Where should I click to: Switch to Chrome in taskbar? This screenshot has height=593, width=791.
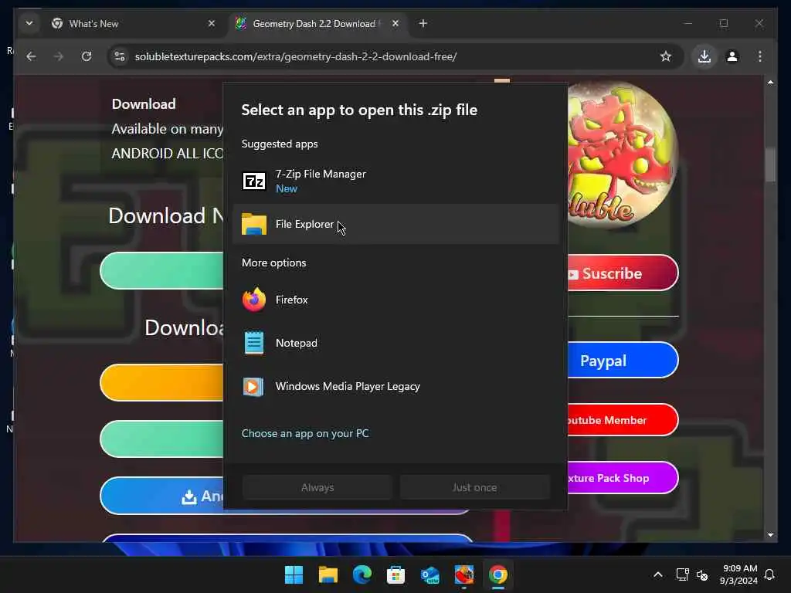click(498, 574)
